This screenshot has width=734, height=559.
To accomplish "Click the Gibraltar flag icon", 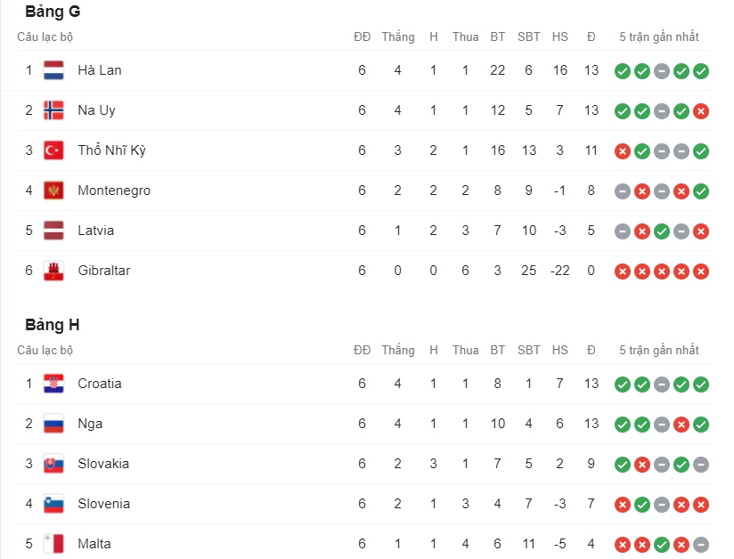I will coord(53,271).
